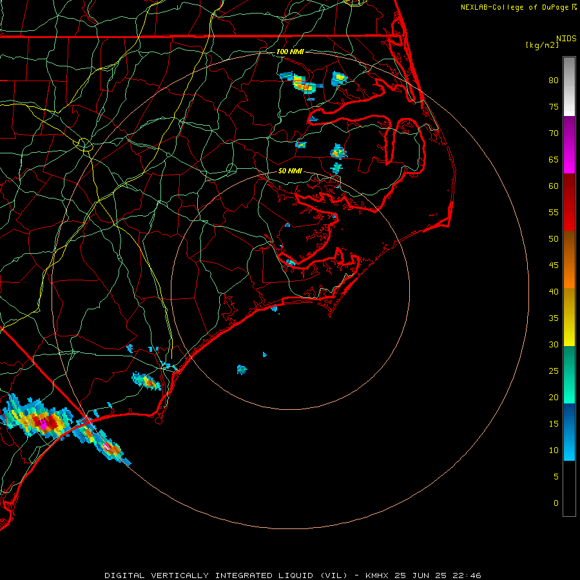The height and width of the screenshot is (580, 580).
Task: Select the 40 value on the scale
Action: [554, 291]
